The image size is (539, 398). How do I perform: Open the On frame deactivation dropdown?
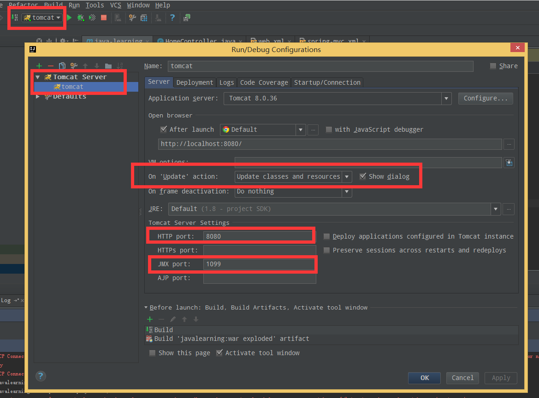(x=347, y=191)
